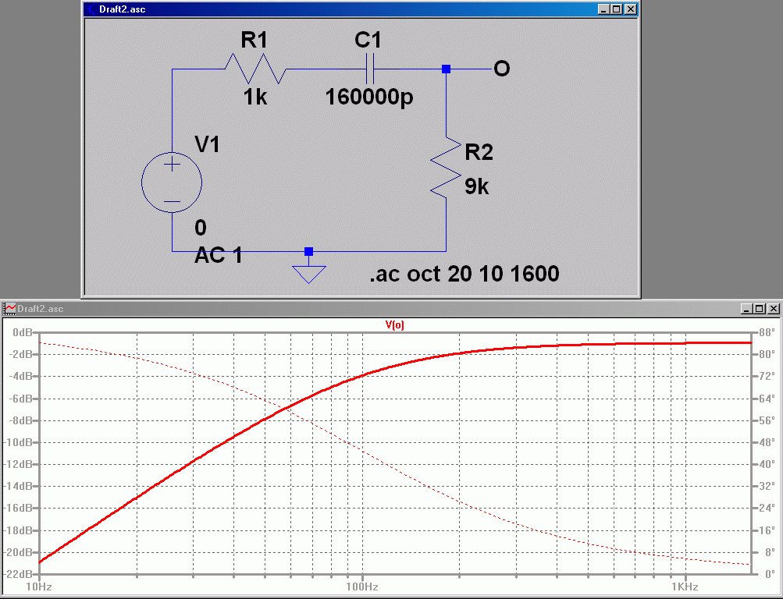Screen dimensions: 783x599
Task: Minimize the waveform window
Action: [746, 309]
